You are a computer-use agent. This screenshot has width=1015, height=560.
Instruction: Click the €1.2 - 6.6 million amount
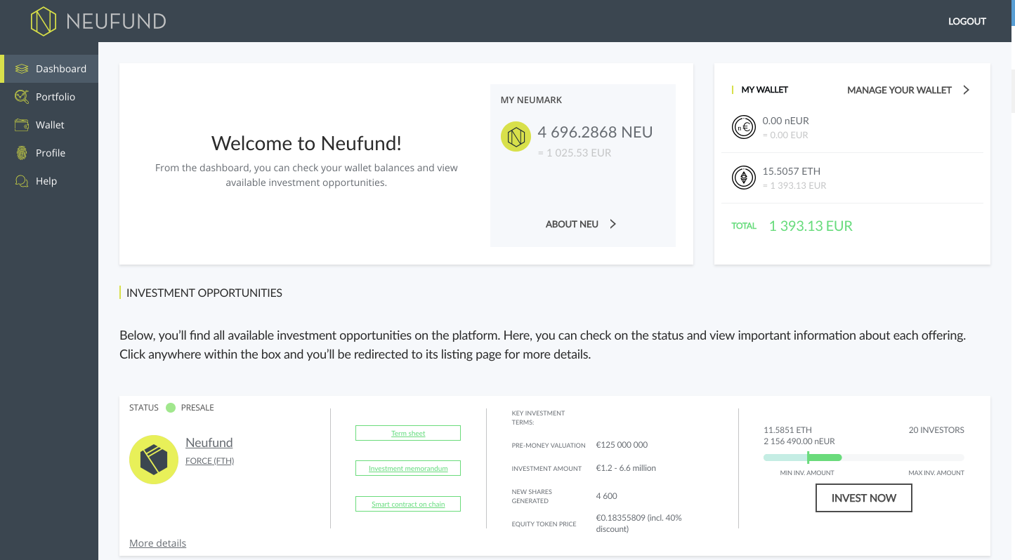coord(626,468)
